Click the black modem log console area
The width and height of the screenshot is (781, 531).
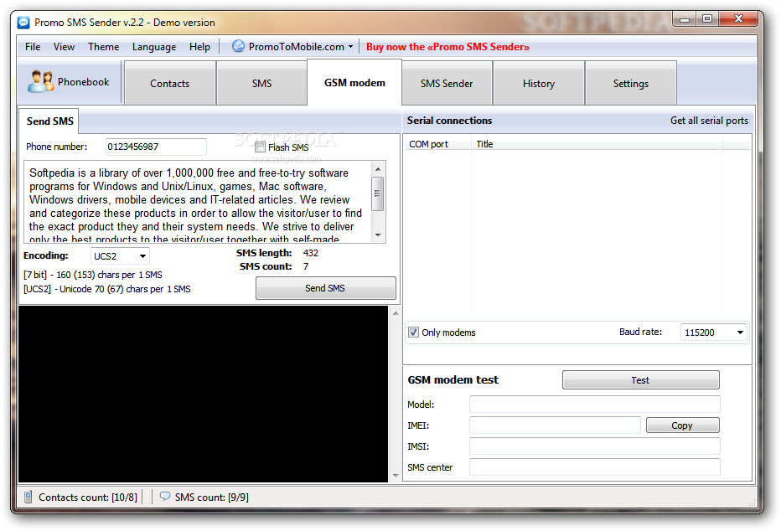tap(204, 394)
